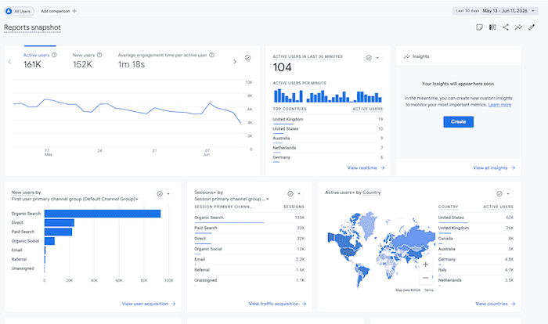Click the Organic Search row with 135K sessions

(x=249, y=218)
